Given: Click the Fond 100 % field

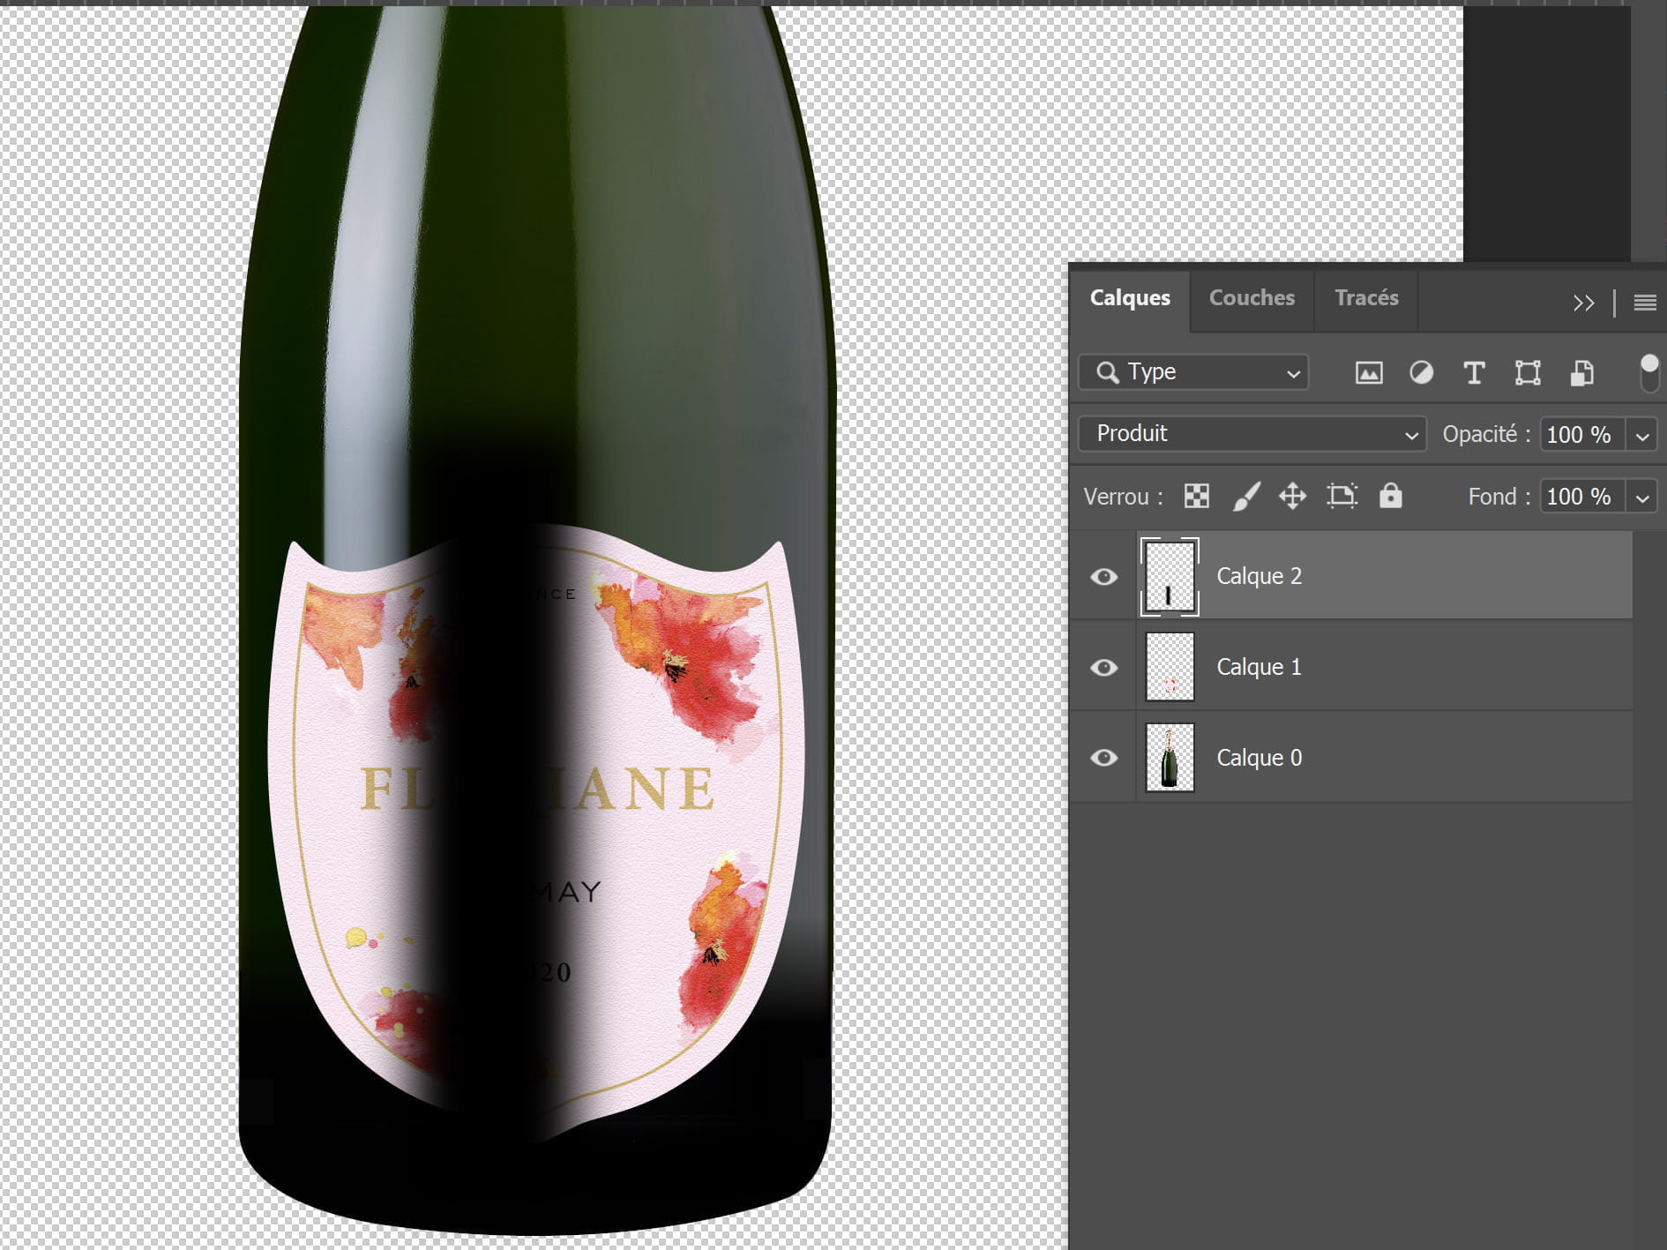Looking at the screenshot, I should pyautogui.click(x=1582, y=498).
